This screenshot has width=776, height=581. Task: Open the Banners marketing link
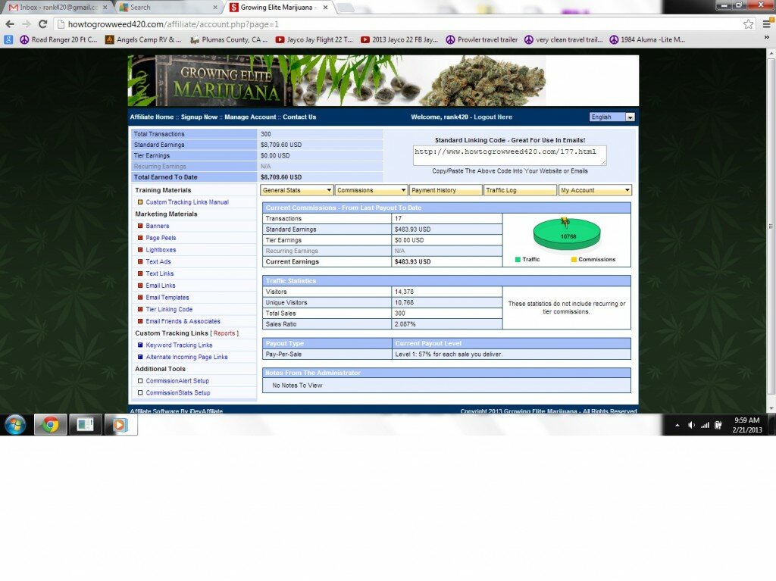(x=158, y=226)
